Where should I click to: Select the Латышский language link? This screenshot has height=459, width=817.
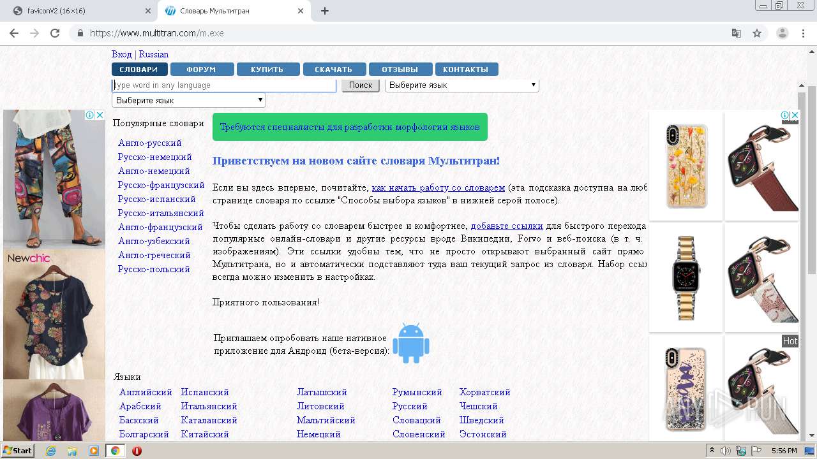coord(322,392)
